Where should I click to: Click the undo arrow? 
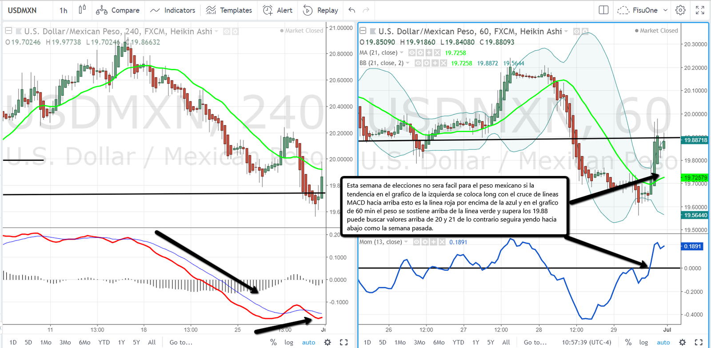pyautogui.click(x=352, y=10)
